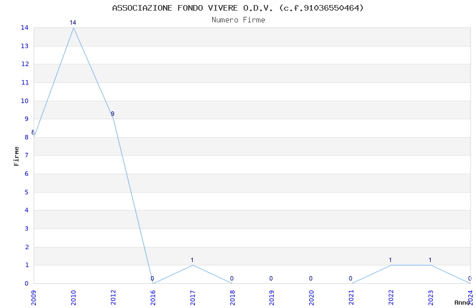
Task: Click the y-axis tick value 11
Action: 25,82
